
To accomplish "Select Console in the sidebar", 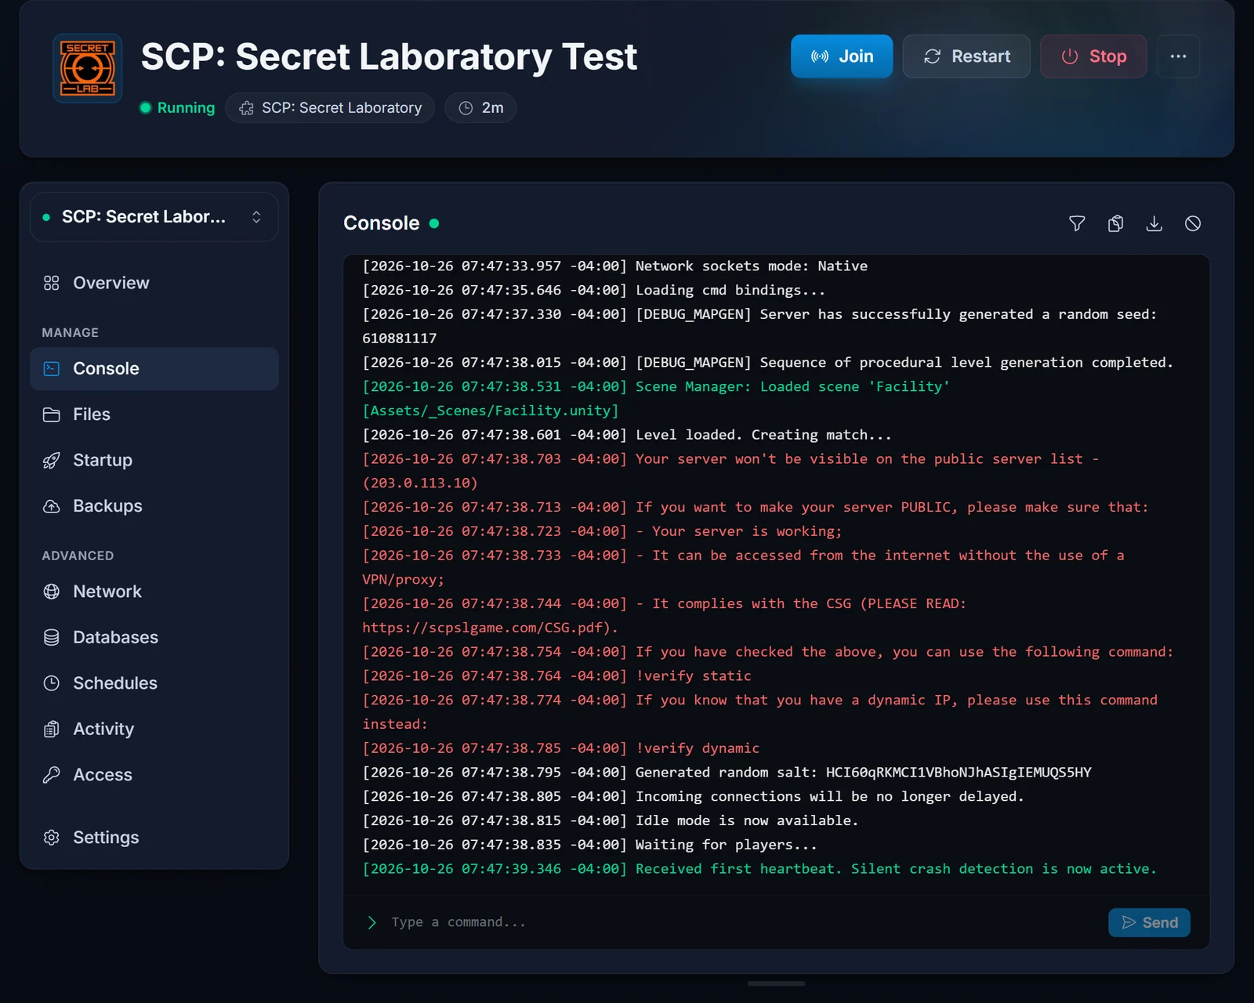I will pos(154,368).
